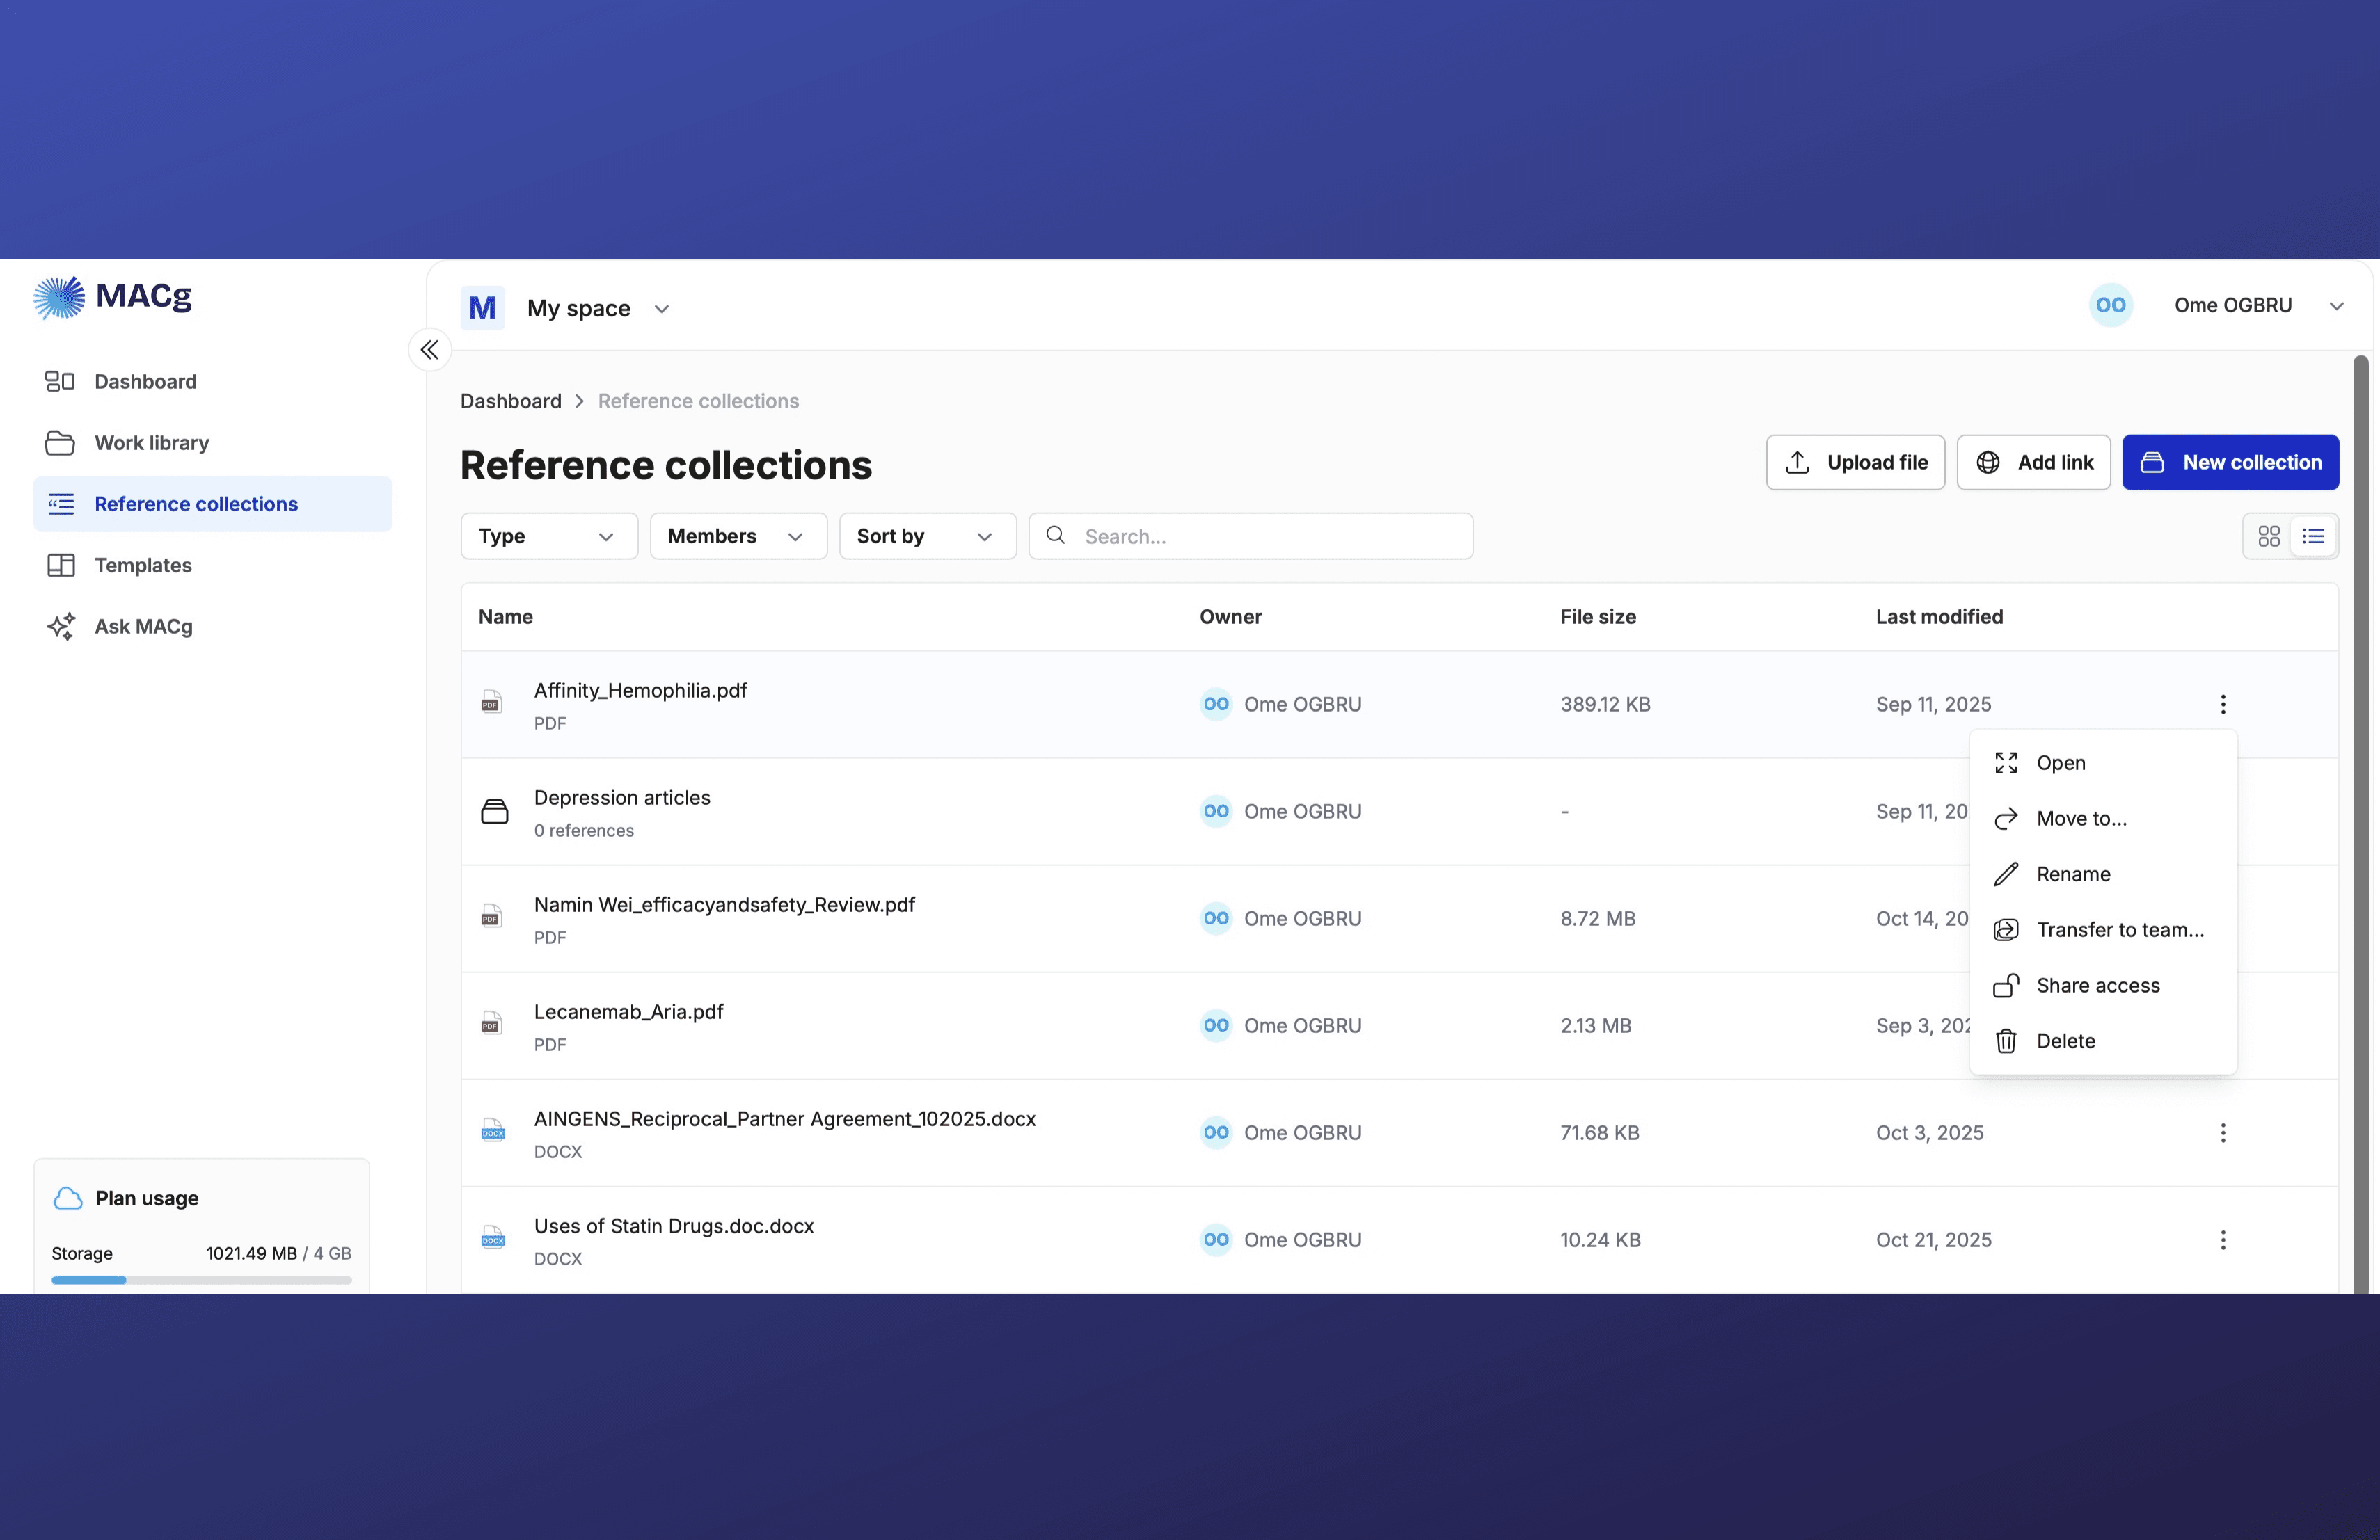Click the Plan usage cloud icon
The height and width of the screenshot is (1540, 2380).
pos(68,1198)
